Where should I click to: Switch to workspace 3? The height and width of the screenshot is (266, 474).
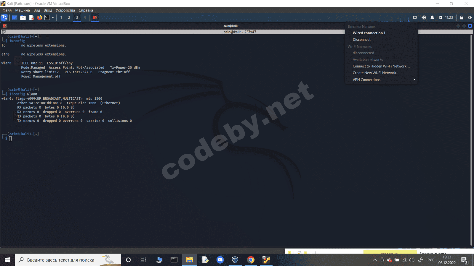point(77,17)
